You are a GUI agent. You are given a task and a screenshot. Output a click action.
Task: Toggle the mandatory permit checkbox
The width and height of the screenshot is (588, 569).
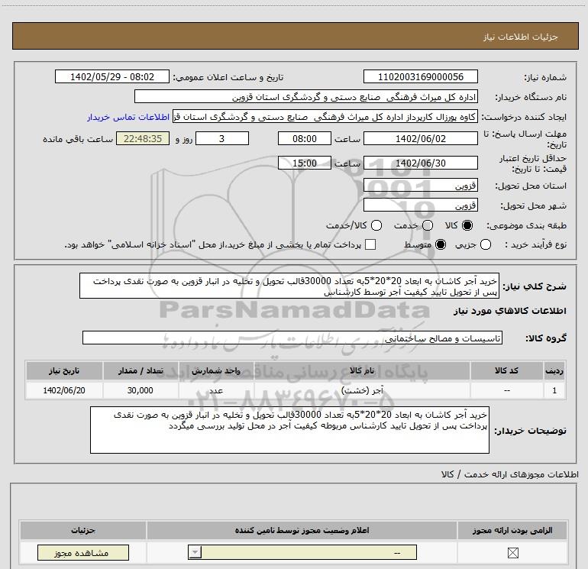coord(512,553)
